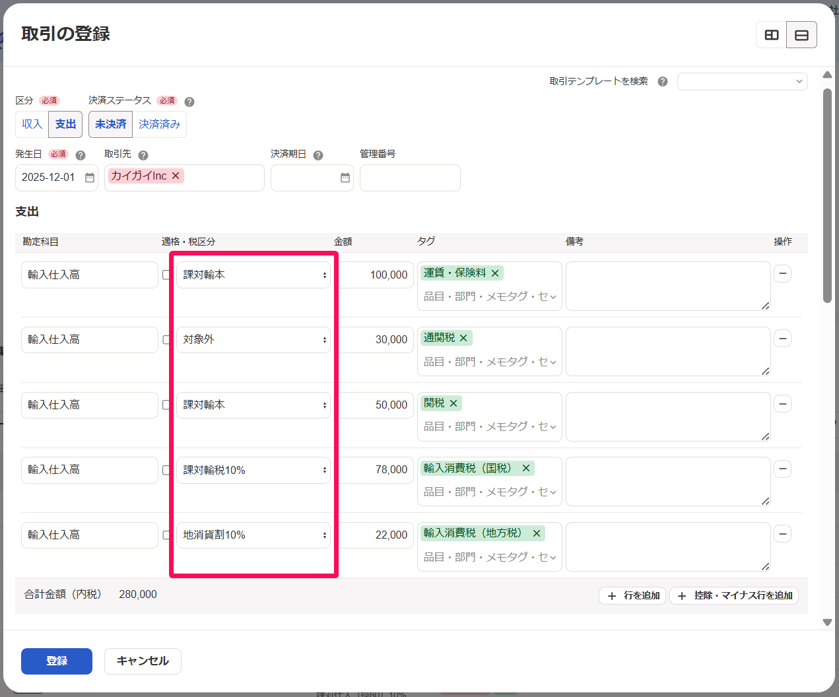This screenshot has height=697, width=839.
Task: Remove 運賃・保険料 tag
Action: [495, 273]
